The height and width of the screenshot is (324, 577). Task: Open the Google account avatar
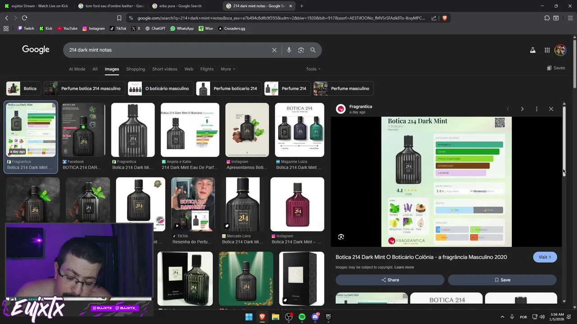pos(560,50)
